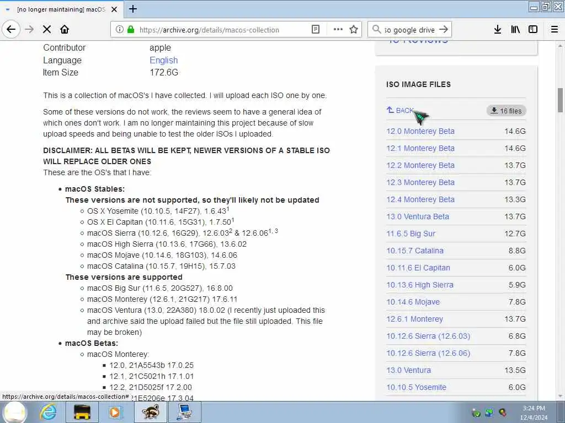This screenshot has height=423, width=565.
Task: Click the page vertical scrollbar thumb
Action: [x=560, y=100]
